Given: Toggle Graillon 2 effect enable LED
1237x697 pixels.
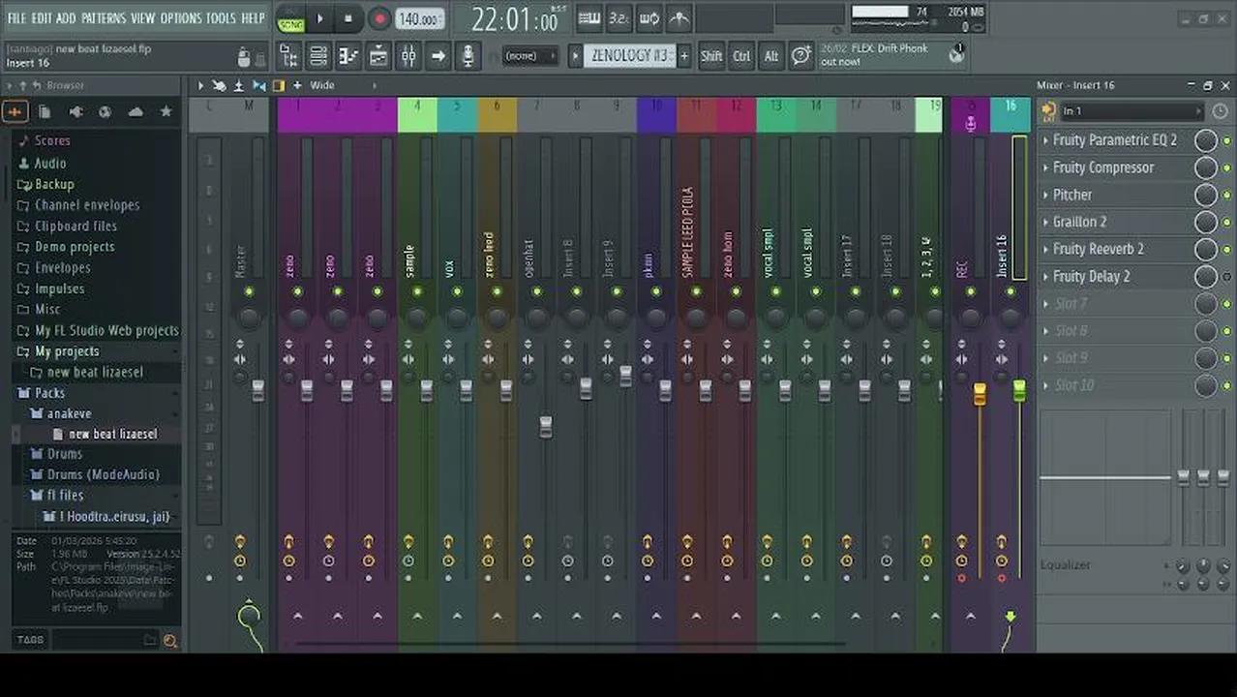Looking at the screenshot, I should click(1227, 222).
